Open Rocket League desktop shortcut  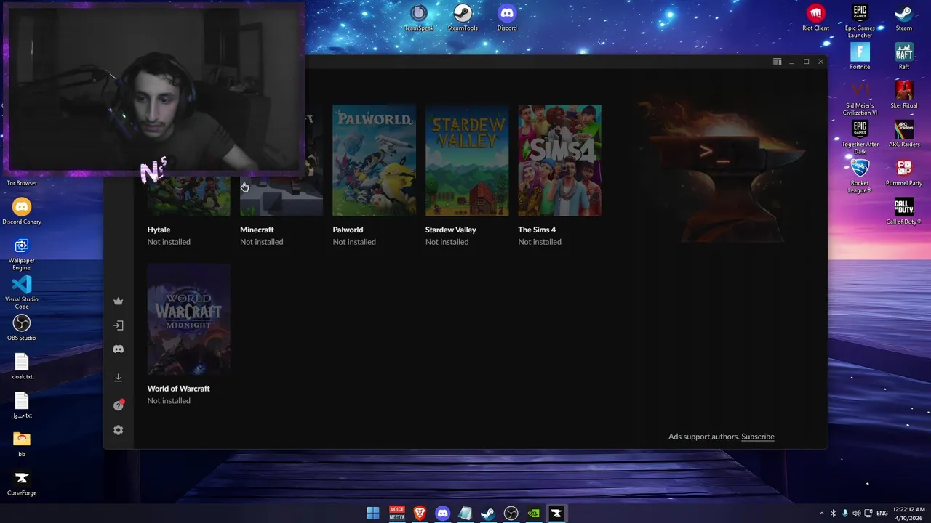pos(860,176)
